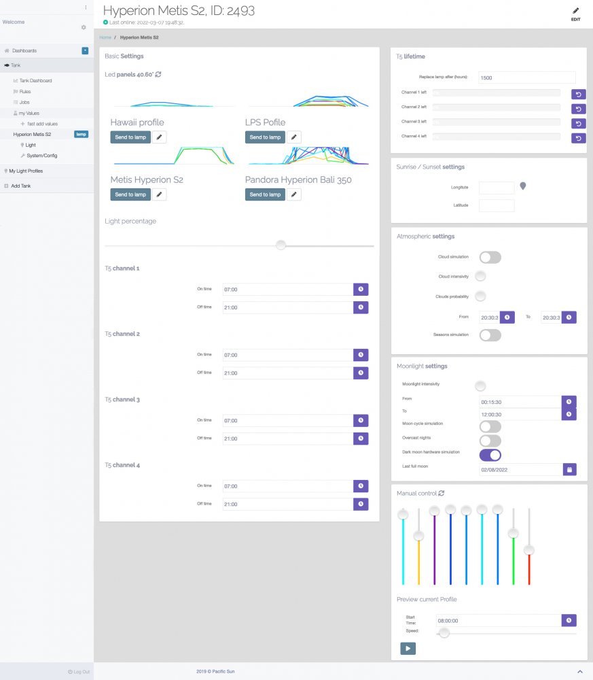Enable Cloud simulation toggle

(x=490, y=257)
